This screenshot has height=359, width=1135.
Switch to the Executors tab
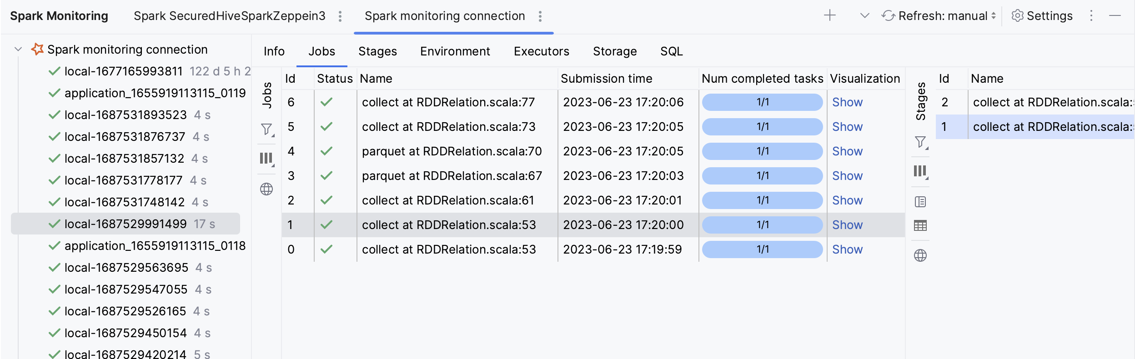pos(541,51)
